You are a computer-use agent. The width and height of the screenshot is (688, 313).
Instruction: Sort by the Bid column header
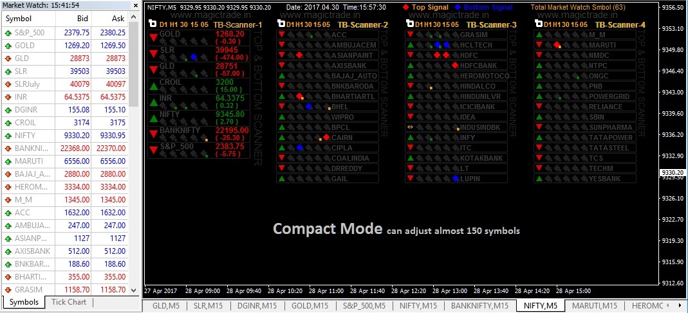(74, 19)
